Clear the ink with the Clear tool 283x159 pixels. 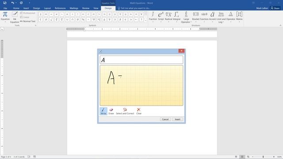coord(139,111)
